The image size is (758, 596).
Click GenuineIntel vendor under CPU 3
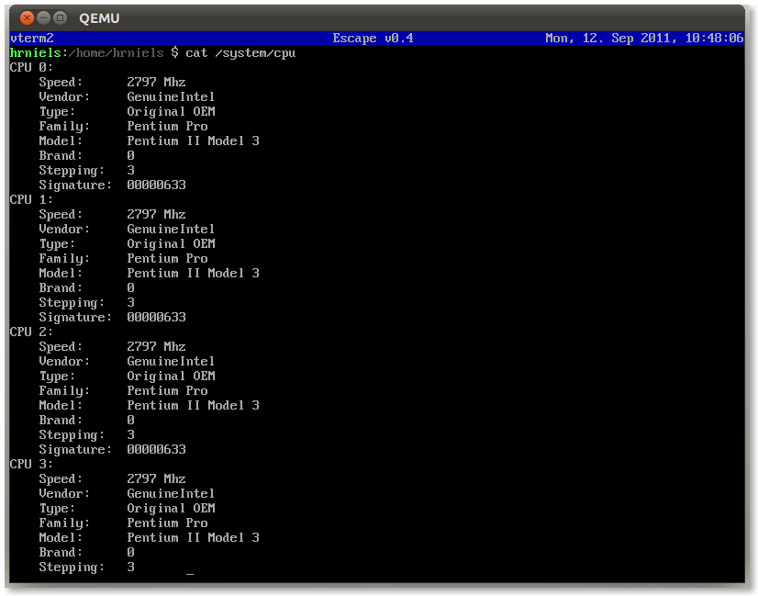(x=171, y=493)
